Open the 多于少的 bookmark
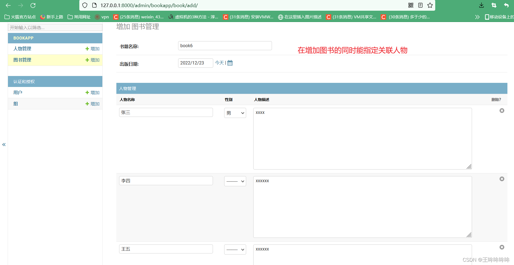This screenshot has width=514, height=265. (406, 17)
